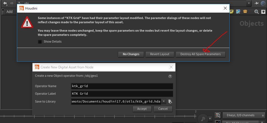Click the Revert Layout button
The image size is (267, 123).
[x=160, y=54]
